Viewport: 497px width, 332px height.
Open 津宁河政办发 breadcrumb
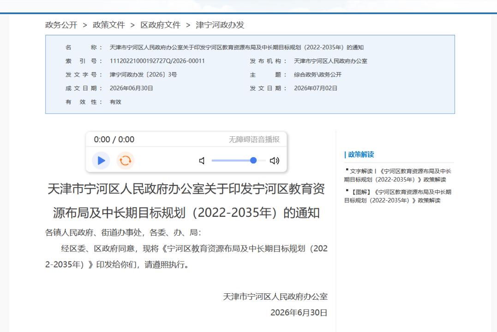(x=220, y=25)
